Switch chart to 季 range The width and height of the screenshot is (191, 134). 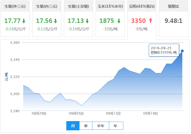coord(86,126)
